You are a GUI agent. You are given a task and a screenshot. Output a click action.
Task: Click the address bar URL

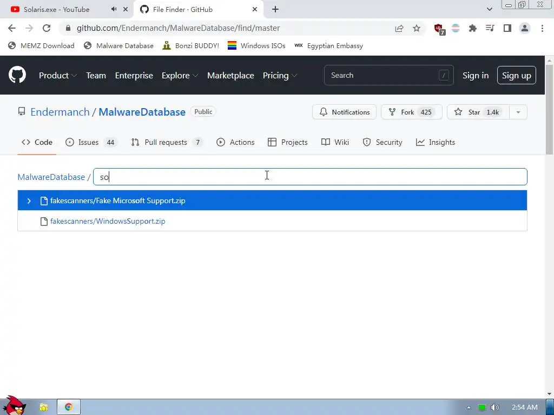(x=178, y=28)
